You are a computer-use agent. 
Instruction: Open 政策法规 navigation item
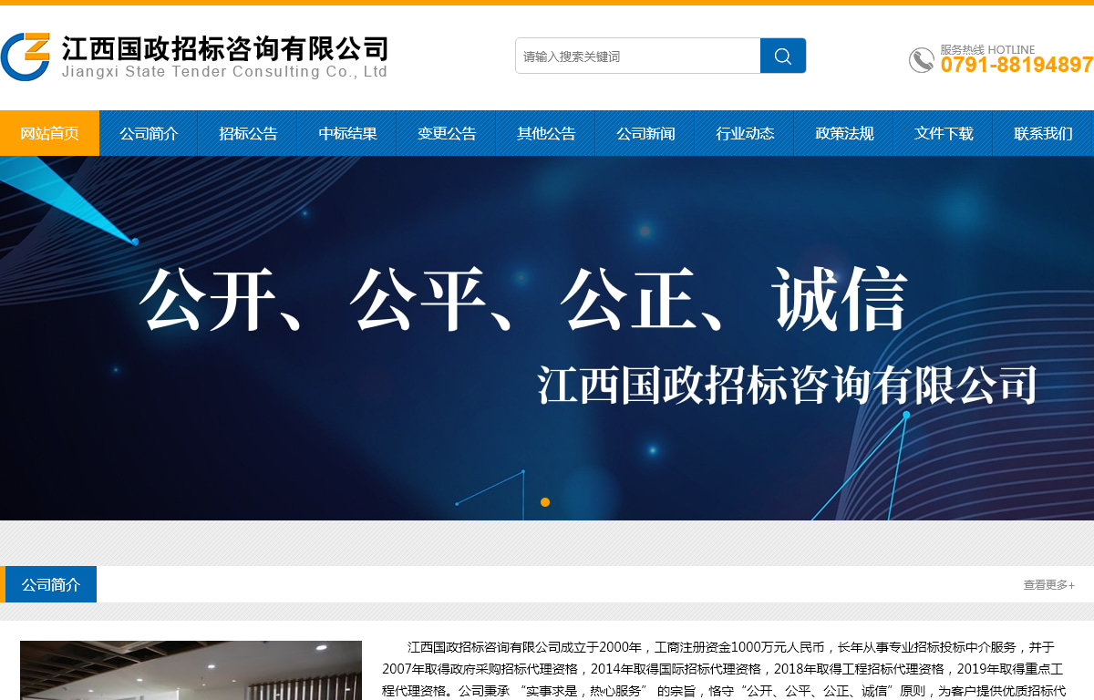(x=844, y=133)
